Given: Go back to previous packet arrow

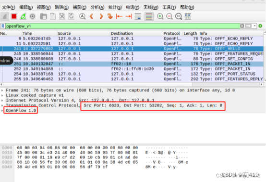Looking at the screenshot, I should [x=92, y=16].
